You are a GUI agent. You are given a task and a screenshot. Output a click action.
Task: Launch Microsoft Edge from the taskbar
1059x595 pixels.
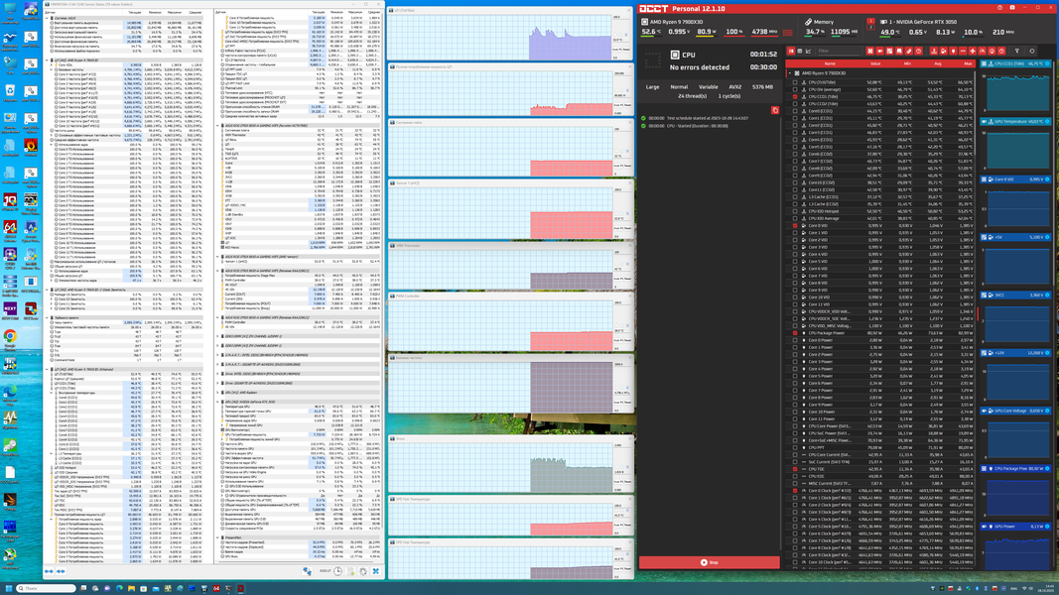coord(119,589)
